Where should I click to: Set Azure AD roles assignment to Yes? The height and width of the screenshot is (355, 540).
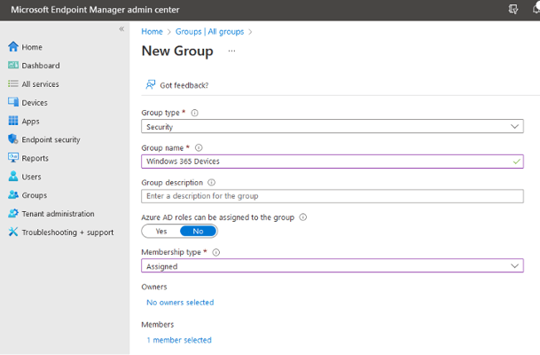[x=161, y=232]
